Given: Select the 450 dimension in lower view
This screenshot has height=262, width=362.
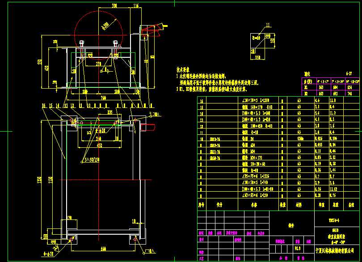Looking at the screenshot, I should click(x=99, y=146).
